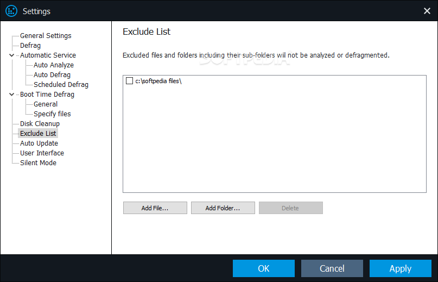438x282 pixels.
Task: Collapse the Boot Time Defrag node
Action: click(11, 95)
